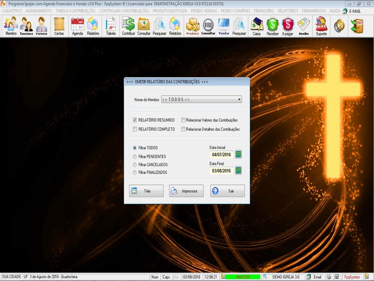The height and width of the screenshot is (281, 374).
Task: Open the CONTROLAR CONSTRIBUIÇÕES menu
Action: tap(124, 11)
